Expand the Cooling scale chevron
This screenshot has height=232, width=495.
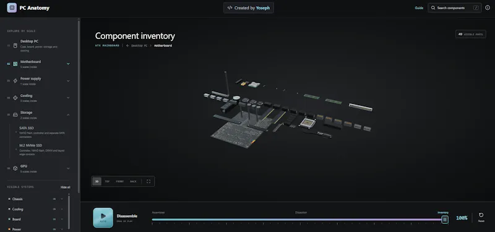click(x=68, y=98)
